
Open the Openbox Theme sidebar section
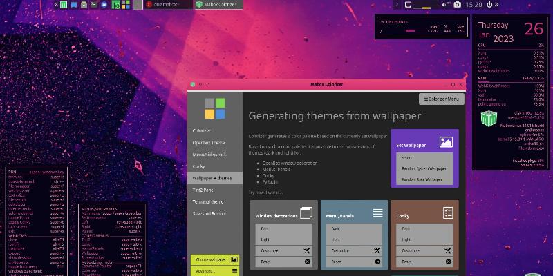[207, 142]
